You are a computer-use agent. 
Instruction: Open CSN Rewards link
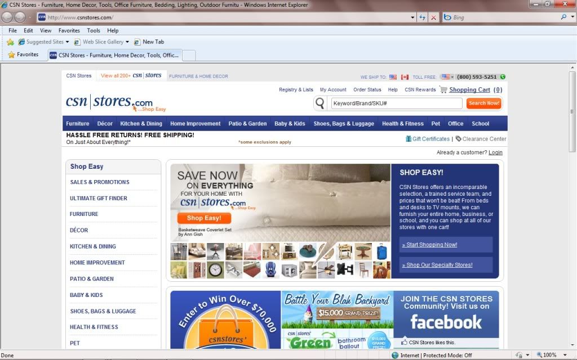[420, 89]
